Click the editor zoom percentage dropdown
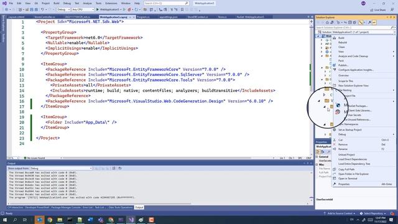Image resolution: width=398 pixels, height=224 pixels. (13, 158)
